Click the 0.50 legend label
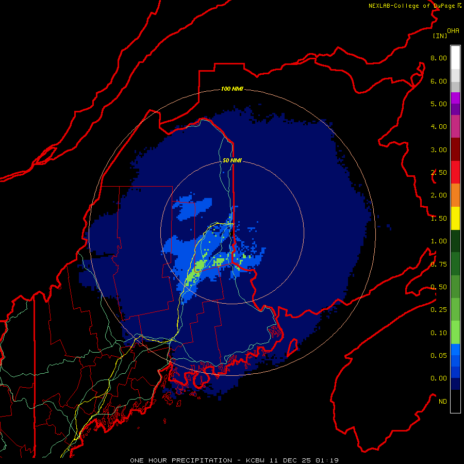464x464 pixels. [x=439, y=287]
